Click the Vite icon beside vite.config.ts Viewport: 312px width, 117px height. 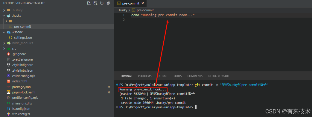[x=8, y=114]
